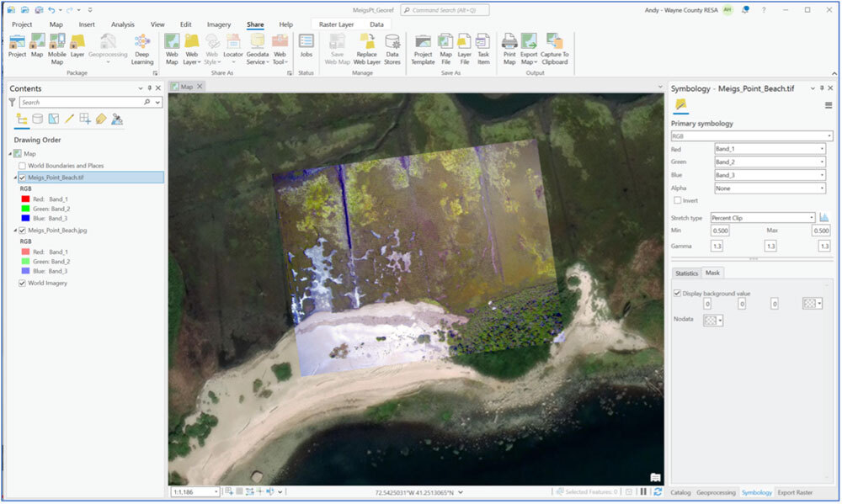
Task: Select the Web Map sharing icon
Action: click(172, 49)
